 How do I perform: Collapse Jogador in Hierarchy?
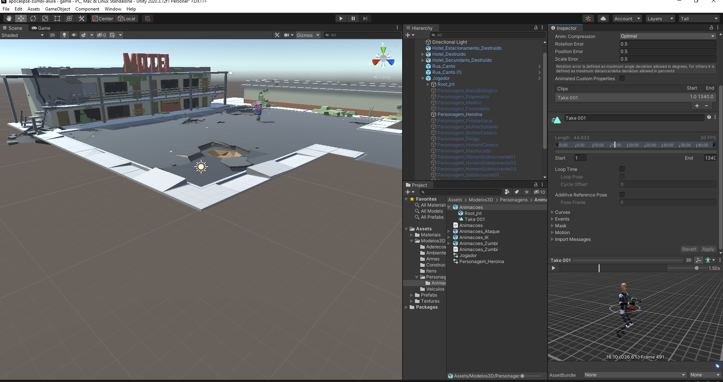[423, 78]
